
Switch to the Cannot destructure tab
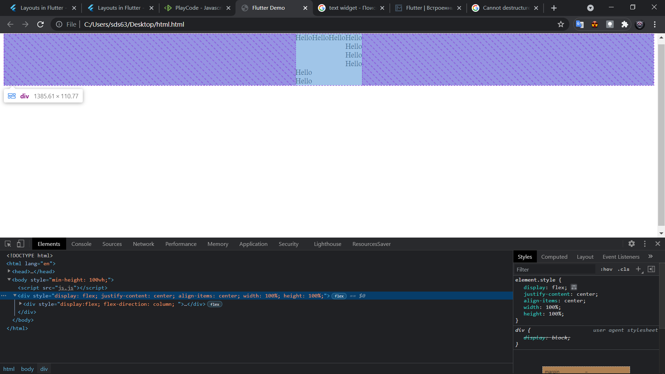[x=505, y=8]
